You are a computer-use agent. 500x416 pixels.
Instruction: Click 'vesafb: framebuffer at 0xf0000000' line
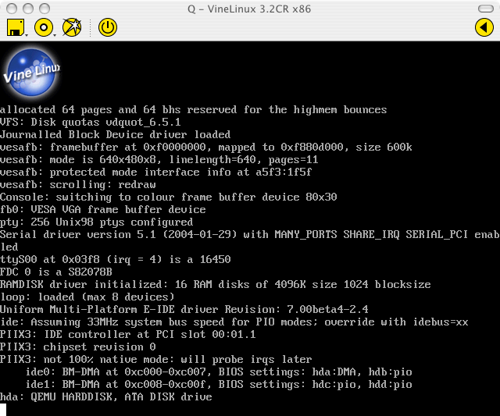pyautogui.click(x=206, y=148)
